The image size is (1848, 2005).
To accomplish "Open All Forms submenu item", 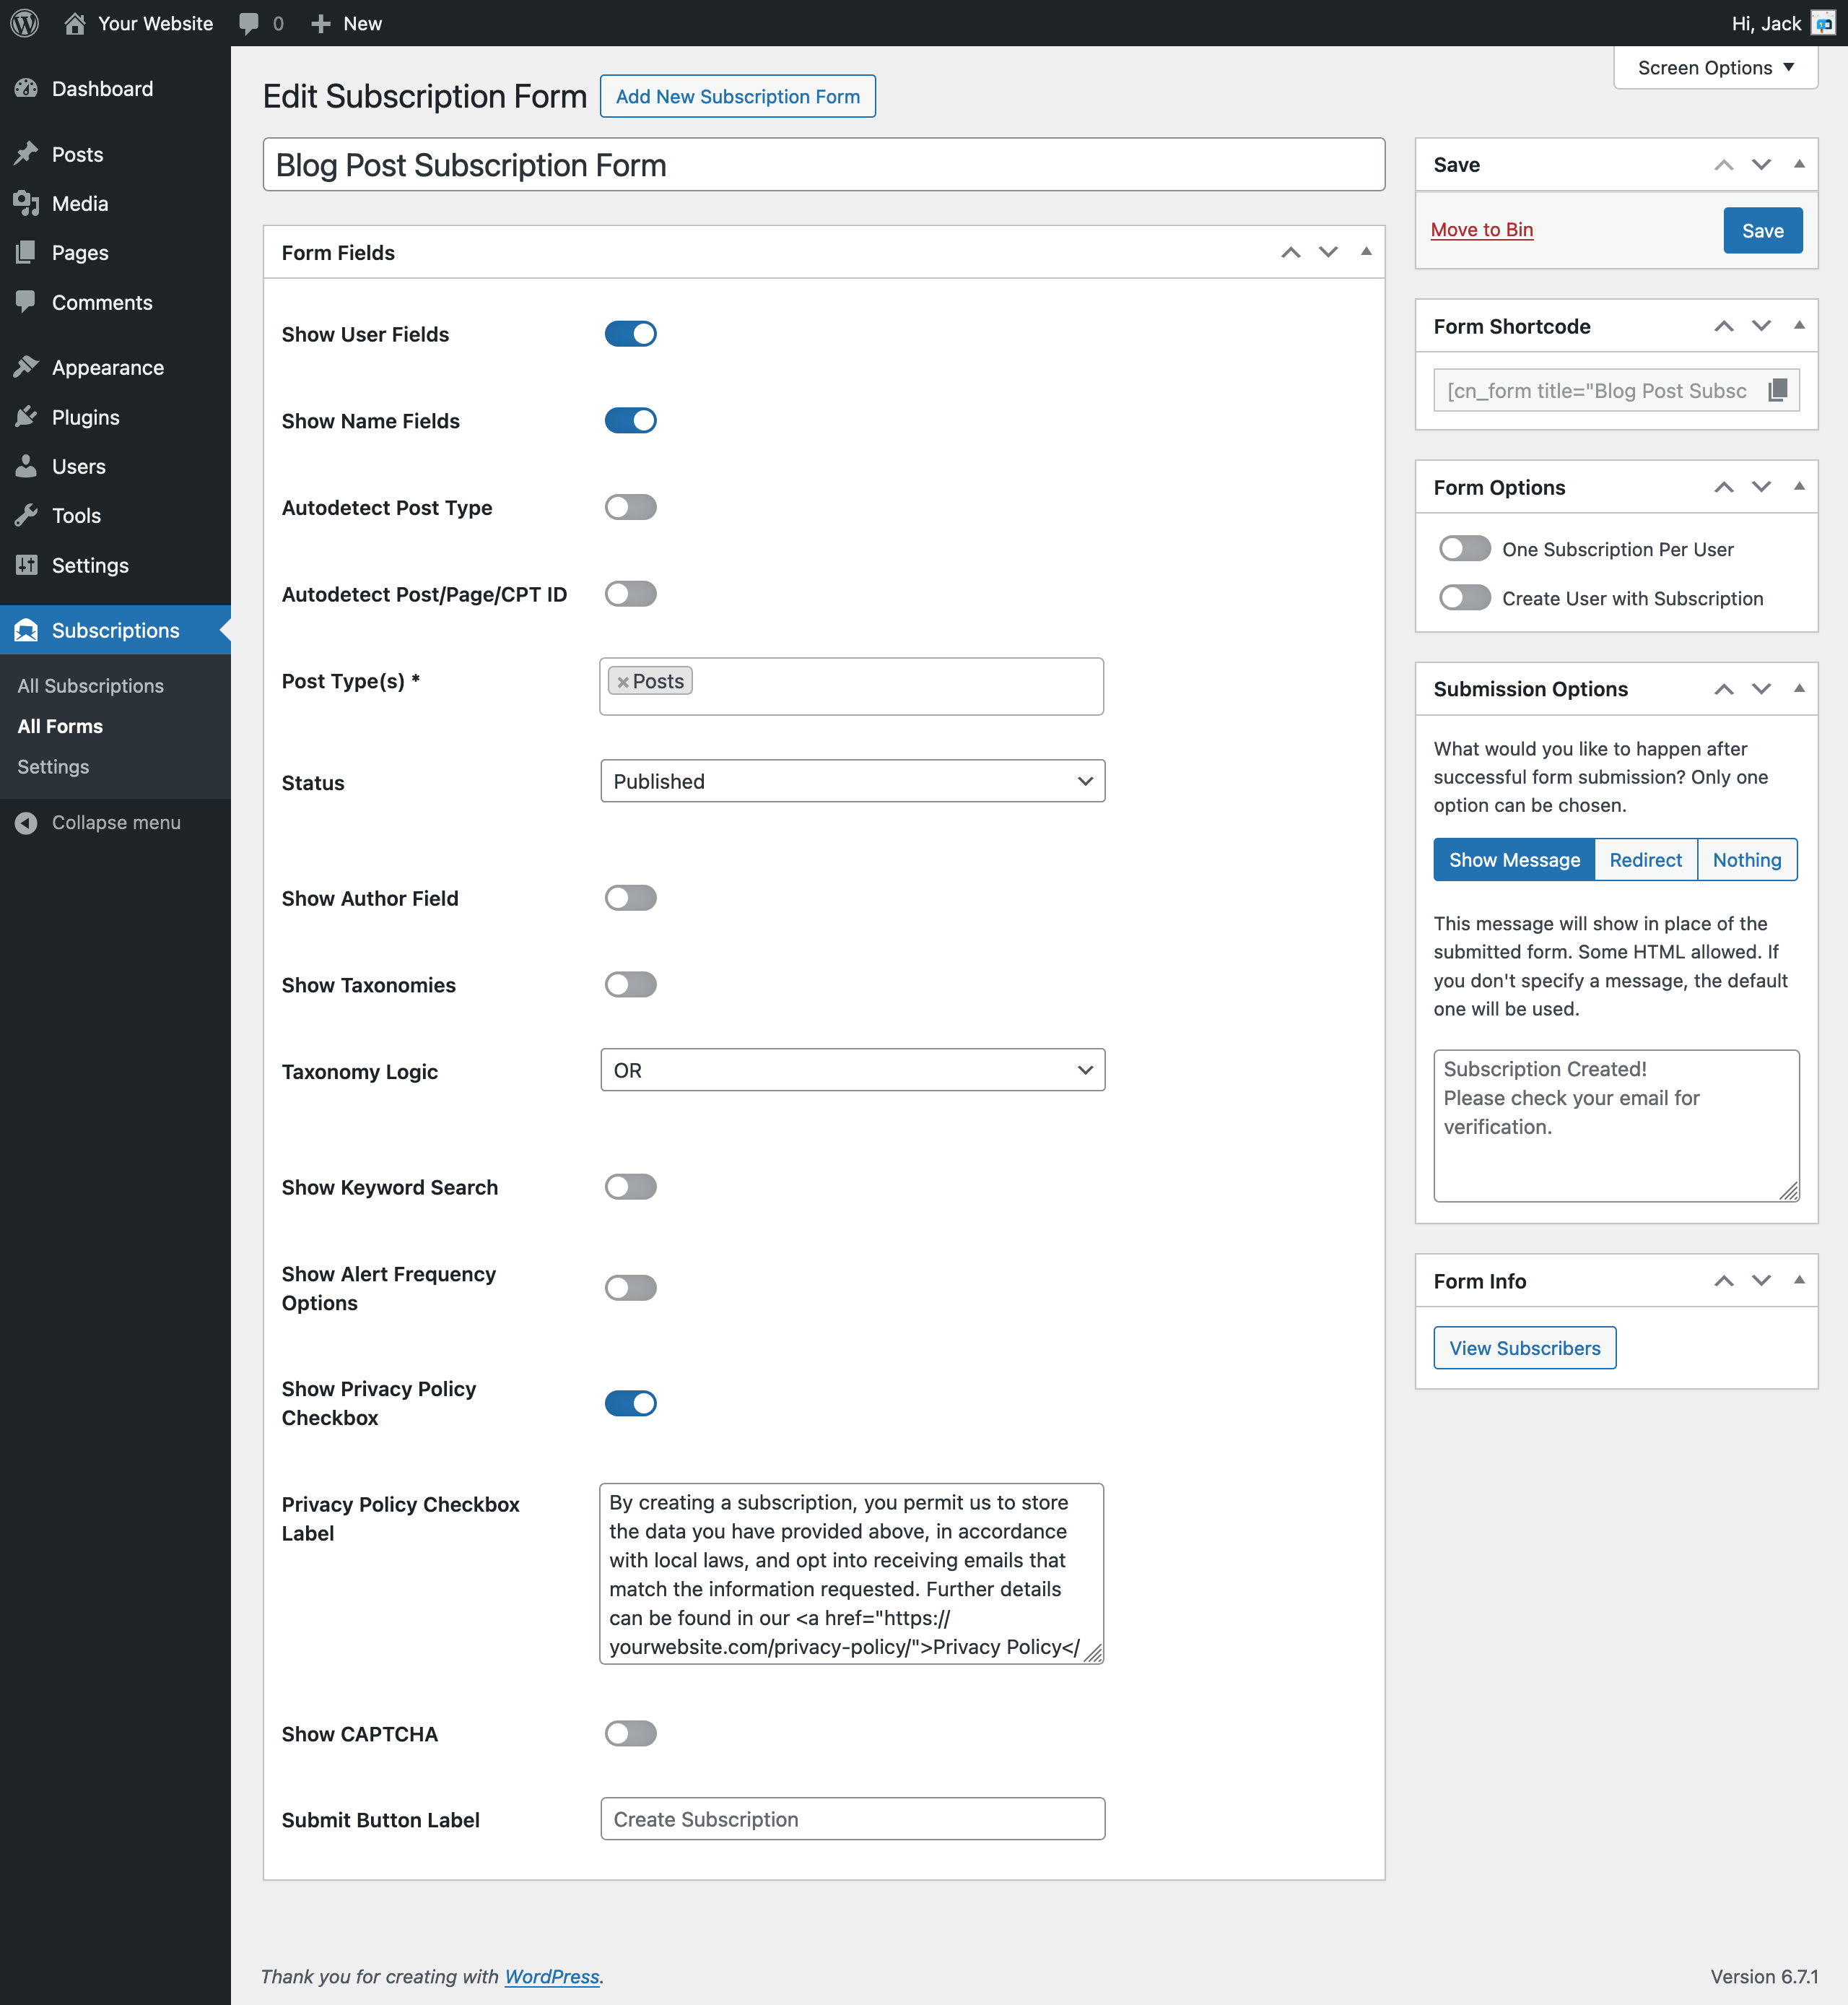I will pos(60,727).
